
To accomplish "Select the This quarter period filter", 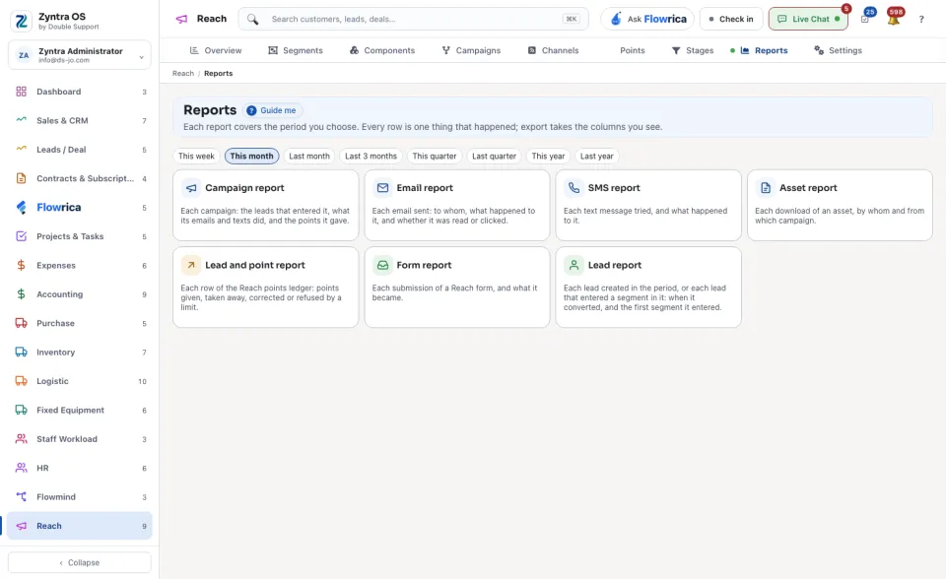I will click(x=435, y=157).
